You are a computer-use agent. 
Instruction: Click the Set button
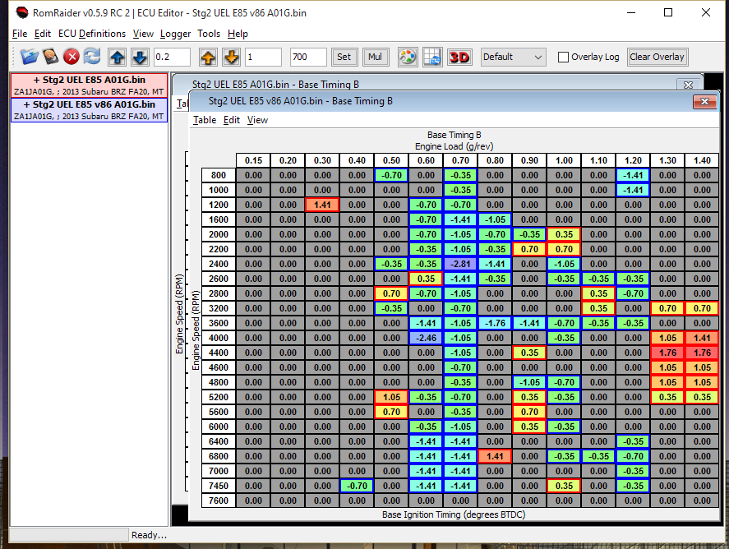click(344, 57)
